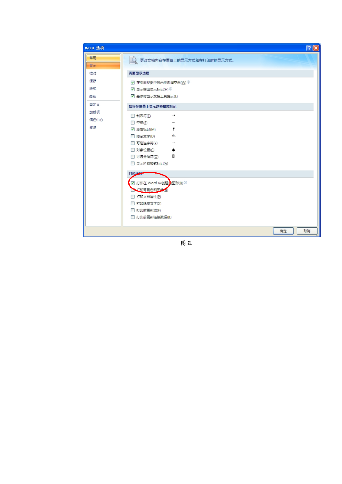Toggle 悬停时显示文档工具提示 checkbox
342x484 pixels.
[x=133, y=96]
